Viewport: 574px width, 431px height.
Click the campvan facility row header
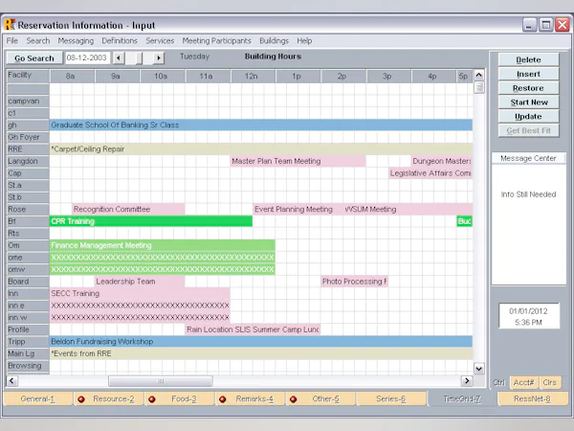[x=28, y=101]
